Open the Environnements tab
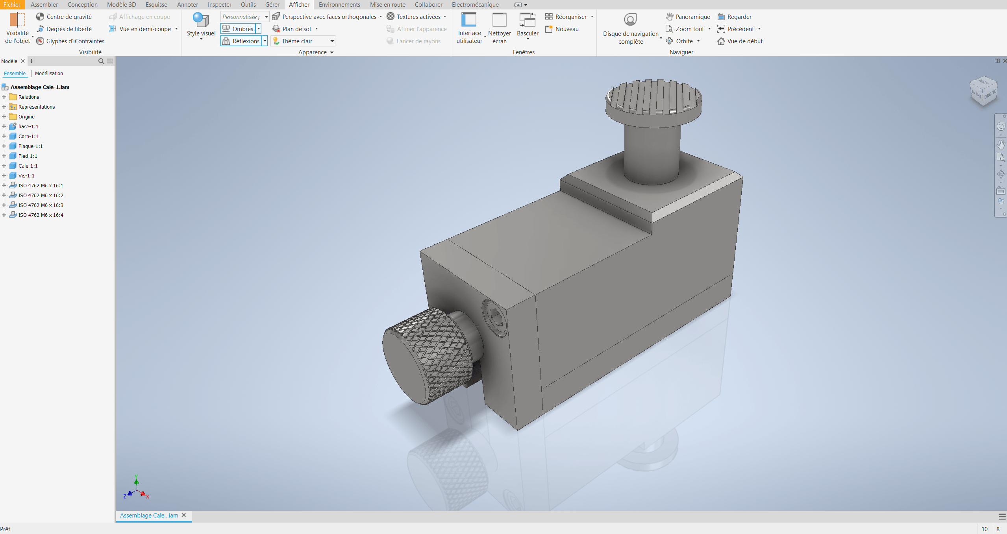Image resolution: width=1007 pixels, height=534 pixels. 339,4
